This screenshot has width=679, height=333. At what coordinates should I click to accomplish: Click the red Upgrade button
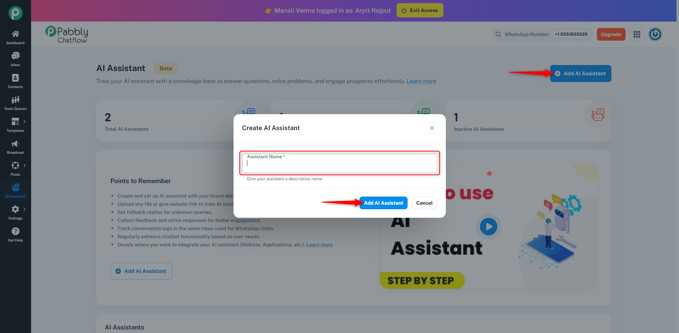(x=611, y=34)
